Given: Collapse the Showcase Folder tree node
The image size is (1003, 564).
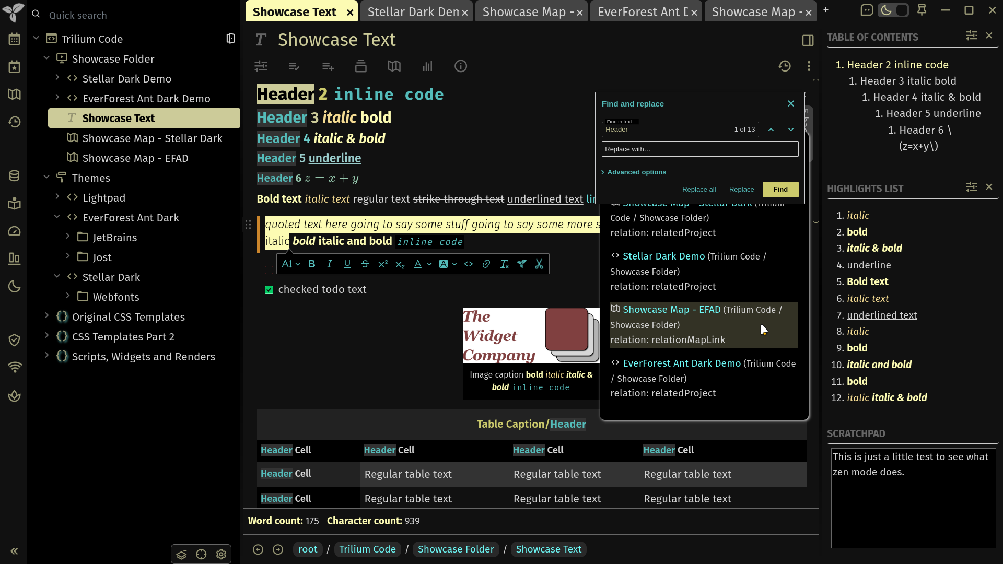Looking at the screenshot, I should click(46, 58).
